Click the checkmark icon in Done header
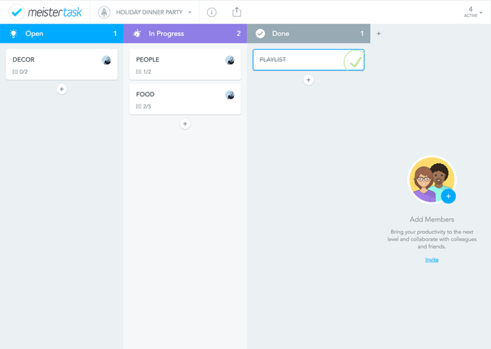 [x=260, y=33]
